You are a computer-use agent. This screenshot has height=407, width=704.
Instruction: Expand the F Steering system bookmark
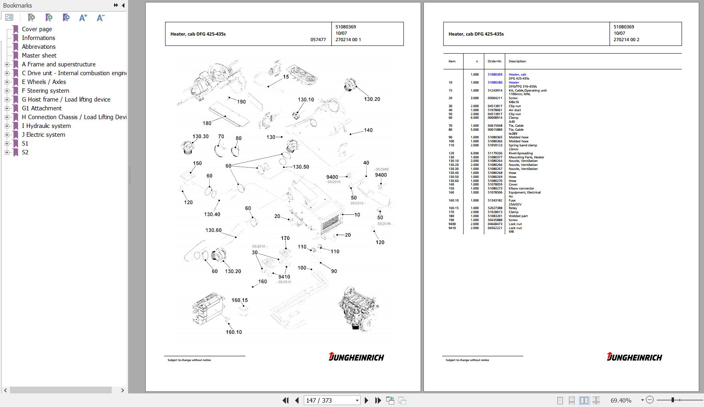[7, 91]
